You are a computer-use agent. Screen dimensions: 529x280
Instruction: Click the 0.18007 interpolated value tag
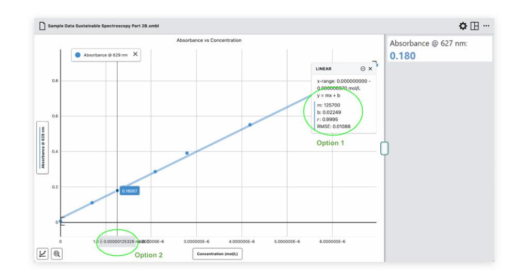pyautogui.click(x=130, y=191)
